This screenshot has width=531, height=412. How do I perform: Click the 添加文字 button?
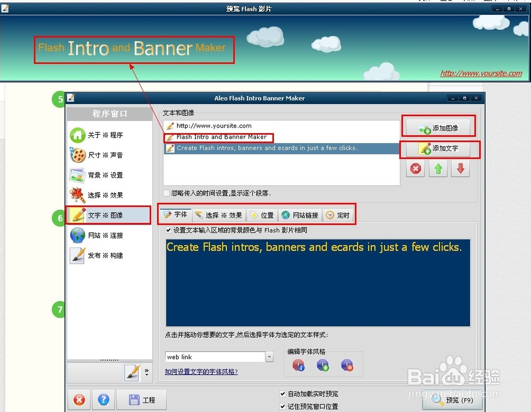(x=438, y=148)
